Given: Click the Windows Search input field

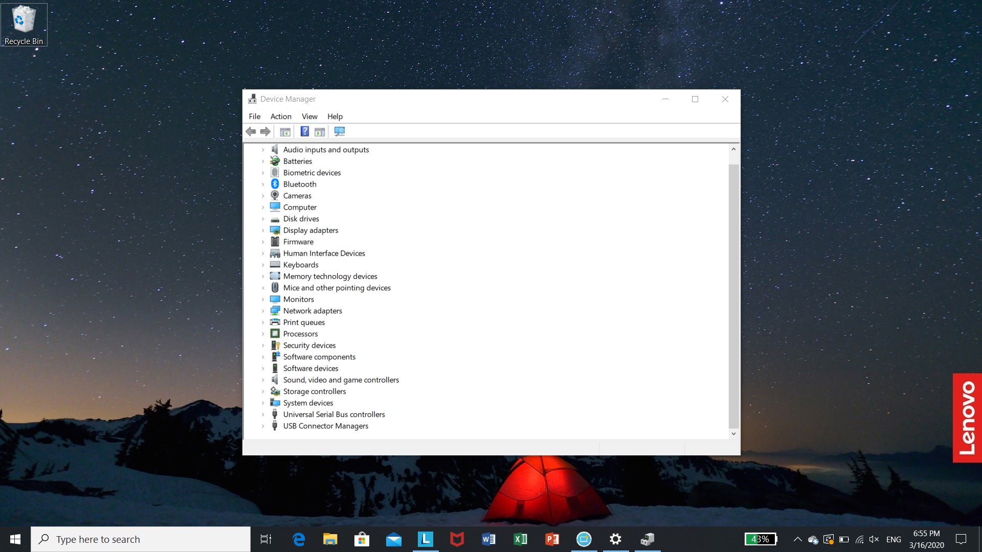Looking at the screenshot, I should click(x=140, y=539).
